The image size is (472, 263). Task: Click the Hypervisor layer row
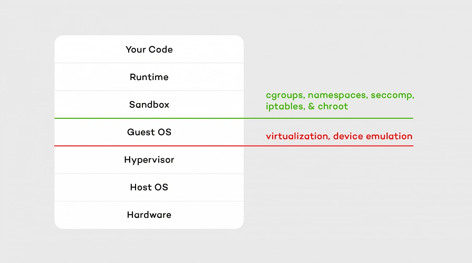click(149, 160)
